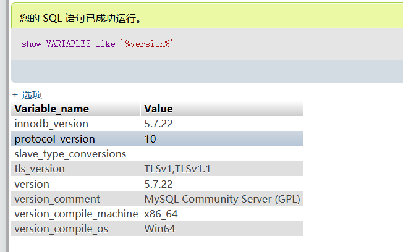Click the 'like' keyword in query
The image size is (403, 252).
[105, 44]
